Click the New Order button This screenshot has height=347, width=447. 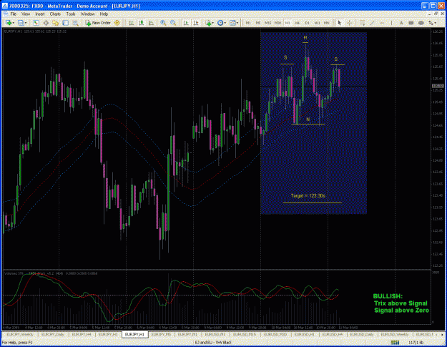[x=98, y=23]
